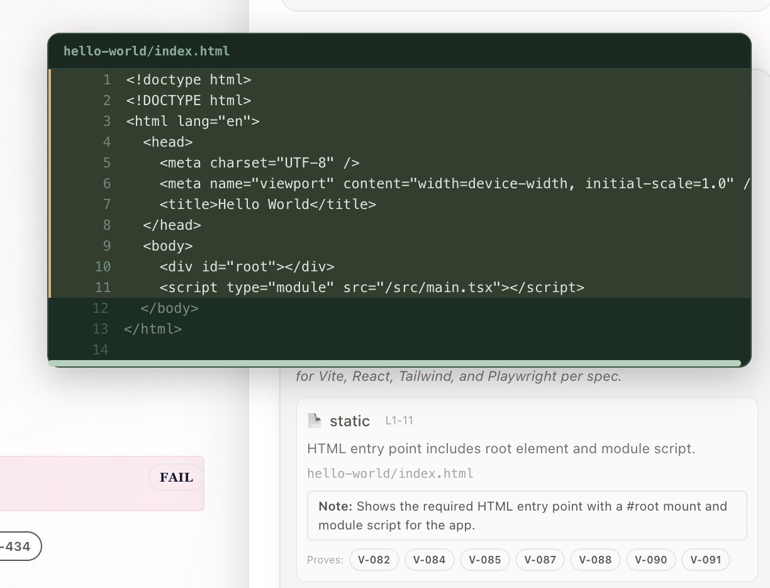
Task: Open the V-082 proof chip
Action: [x=374, y=560]
